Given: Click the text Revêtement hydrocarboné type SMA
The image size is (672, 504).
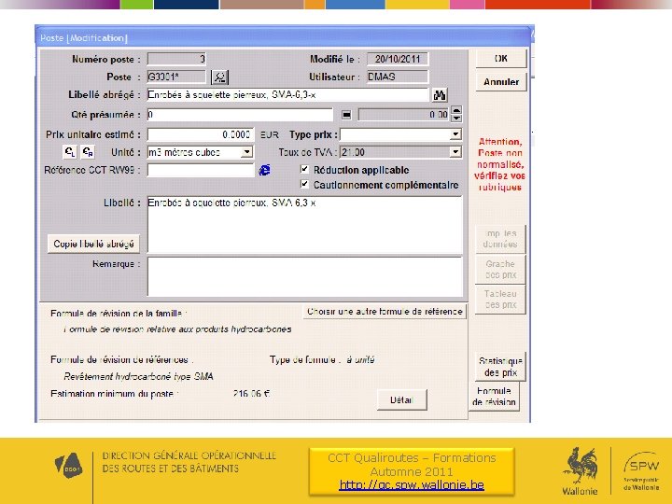Looking at the screenshot, I should pos(138,376).
